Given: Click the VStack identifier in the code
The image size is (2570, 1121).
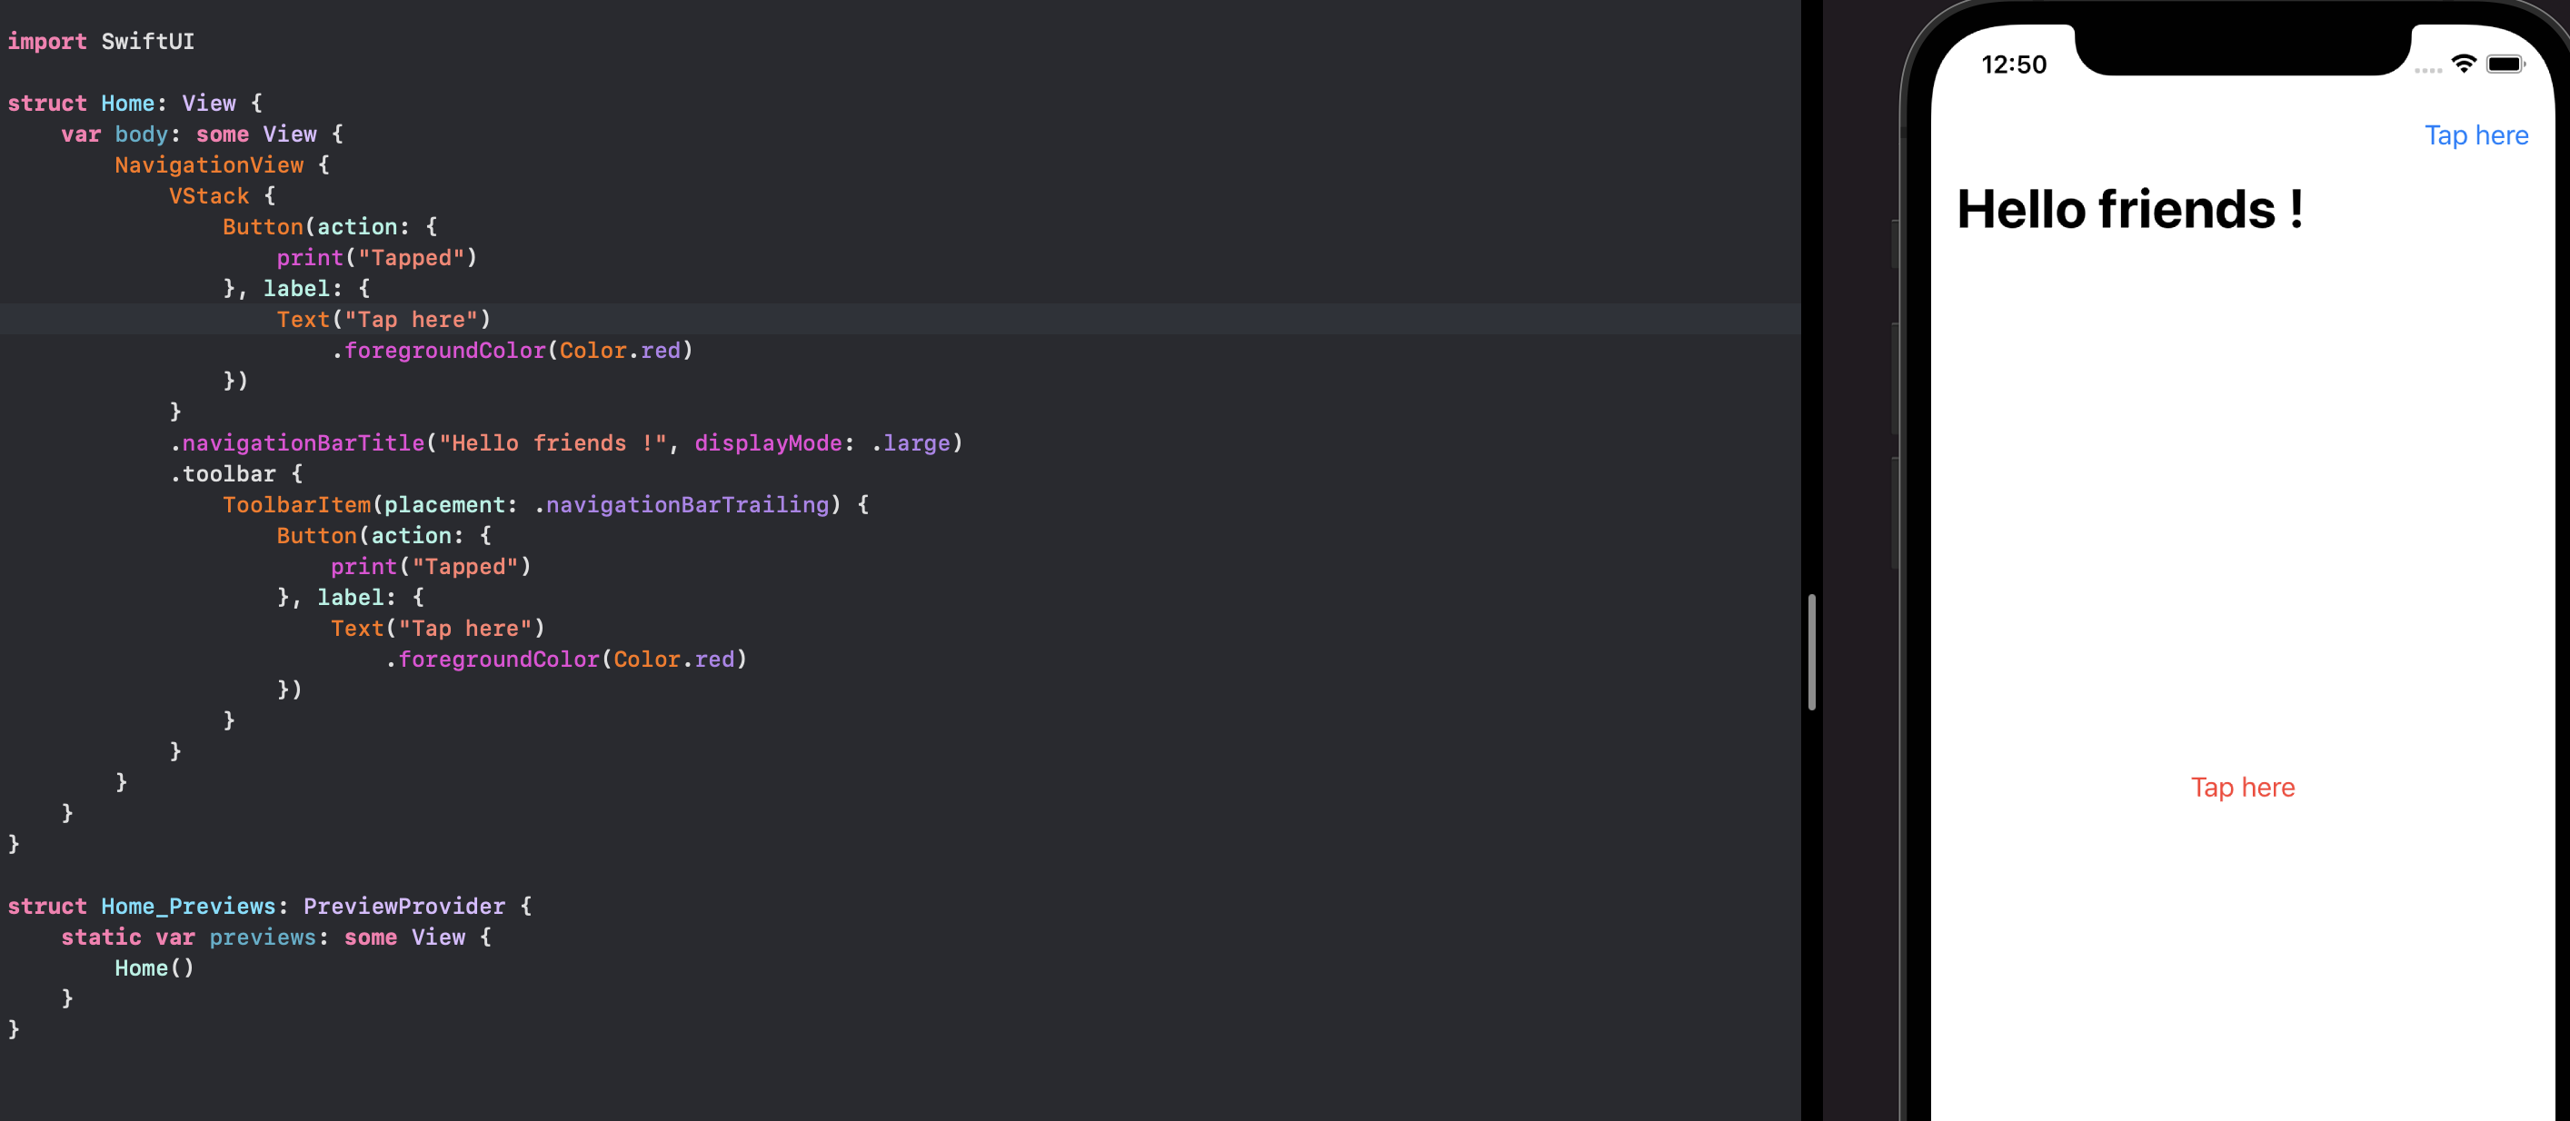Looking at the screenshot, I should click(208, 196).
